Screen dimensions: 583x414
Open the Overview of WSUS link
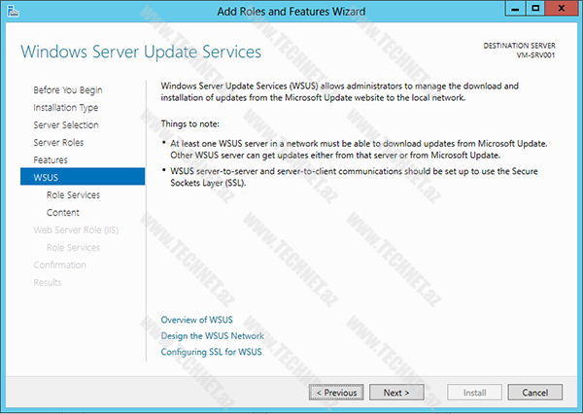click(196, 320)
